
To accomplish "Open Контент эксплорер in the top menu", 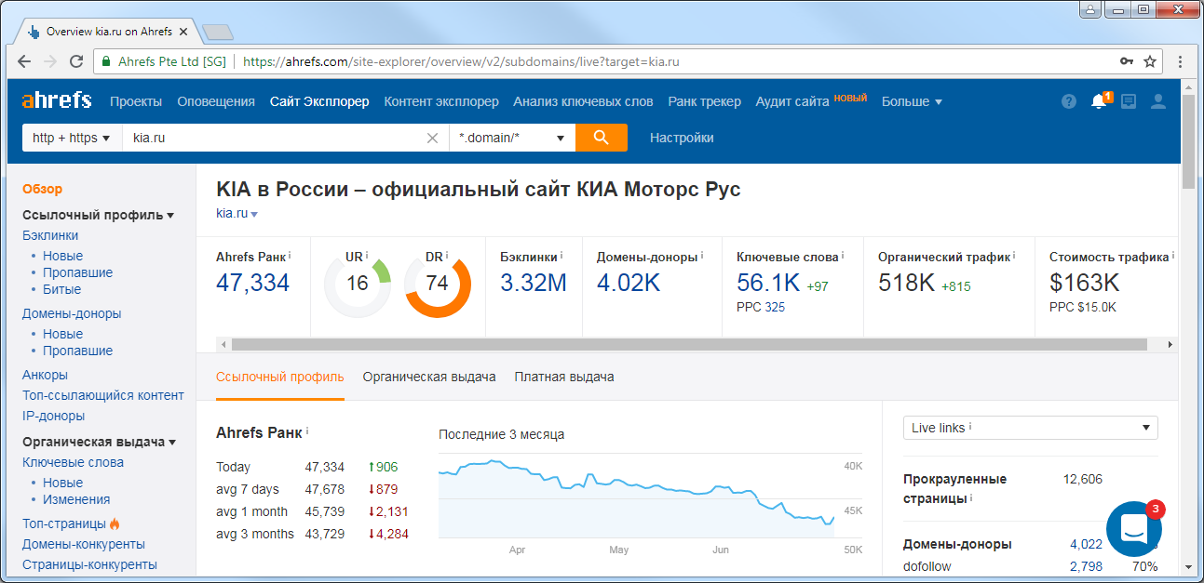I will pos(441,101).
